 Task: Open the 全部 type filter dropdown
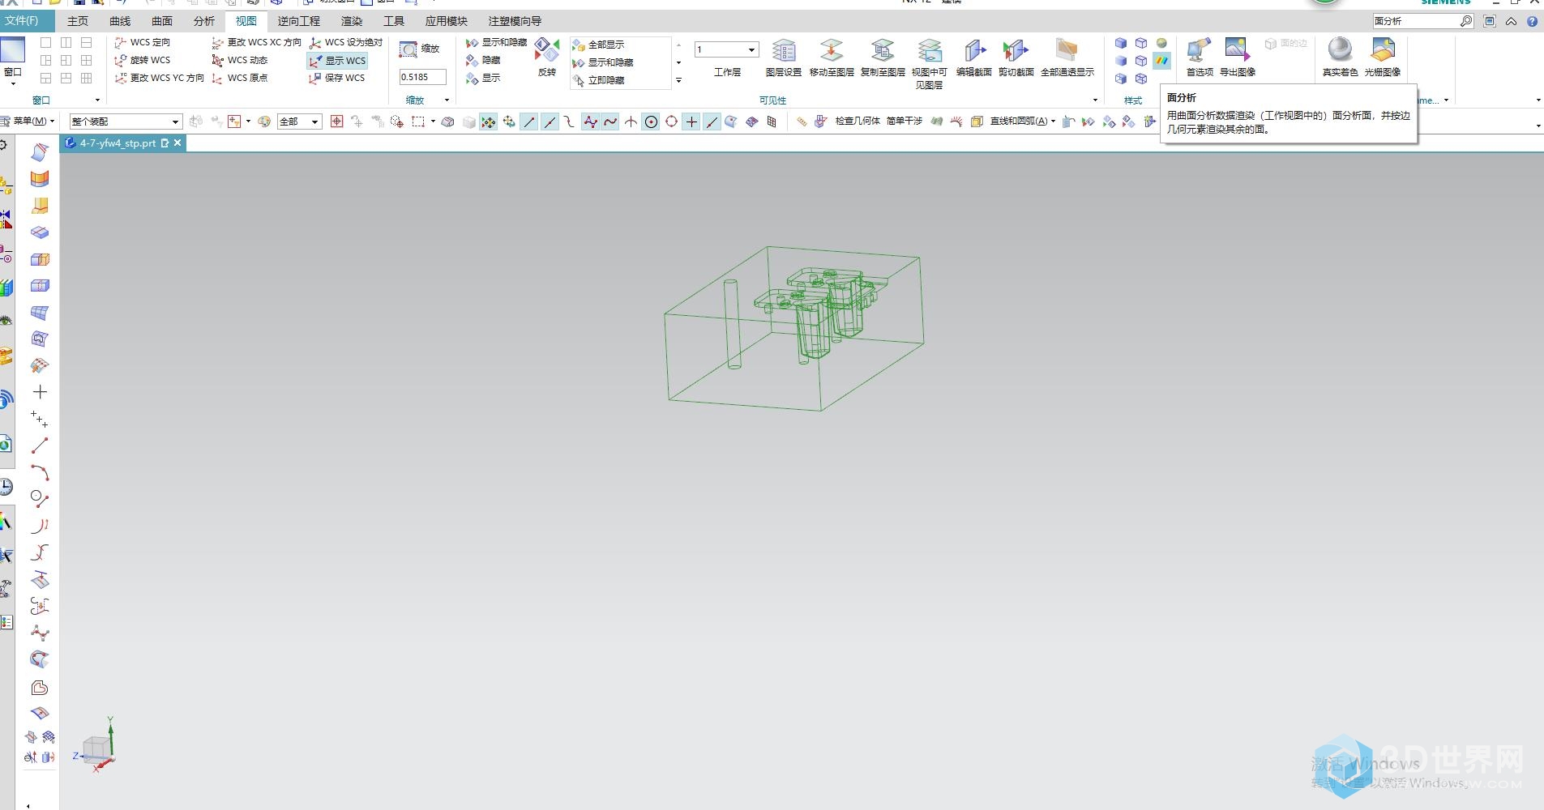click(299, 122)
